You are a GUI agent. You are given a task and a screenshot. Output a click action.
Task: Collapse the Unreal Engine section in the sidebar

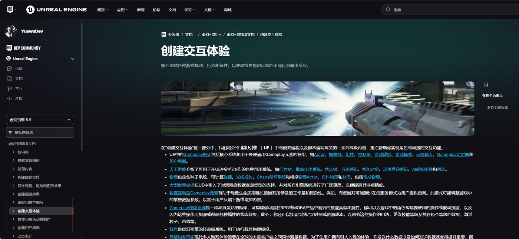tap(72, 59)
